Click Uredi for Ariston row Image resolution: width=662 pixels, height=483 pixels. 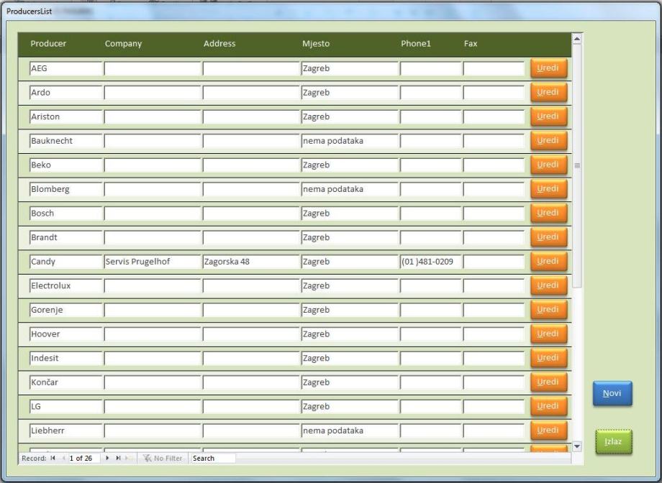548,116
